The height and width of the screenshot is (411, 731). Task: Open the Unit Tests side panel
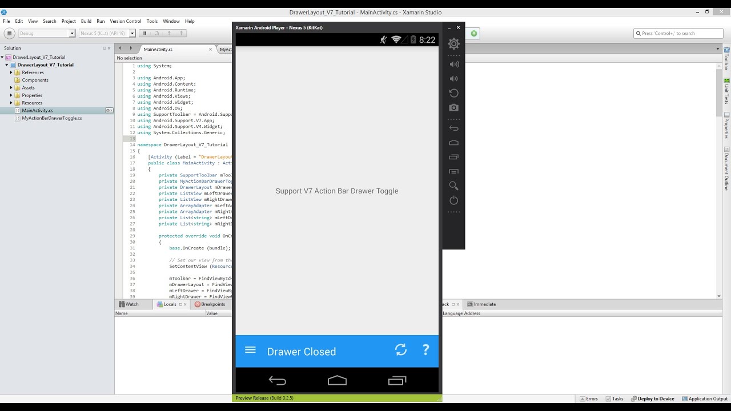726,90
